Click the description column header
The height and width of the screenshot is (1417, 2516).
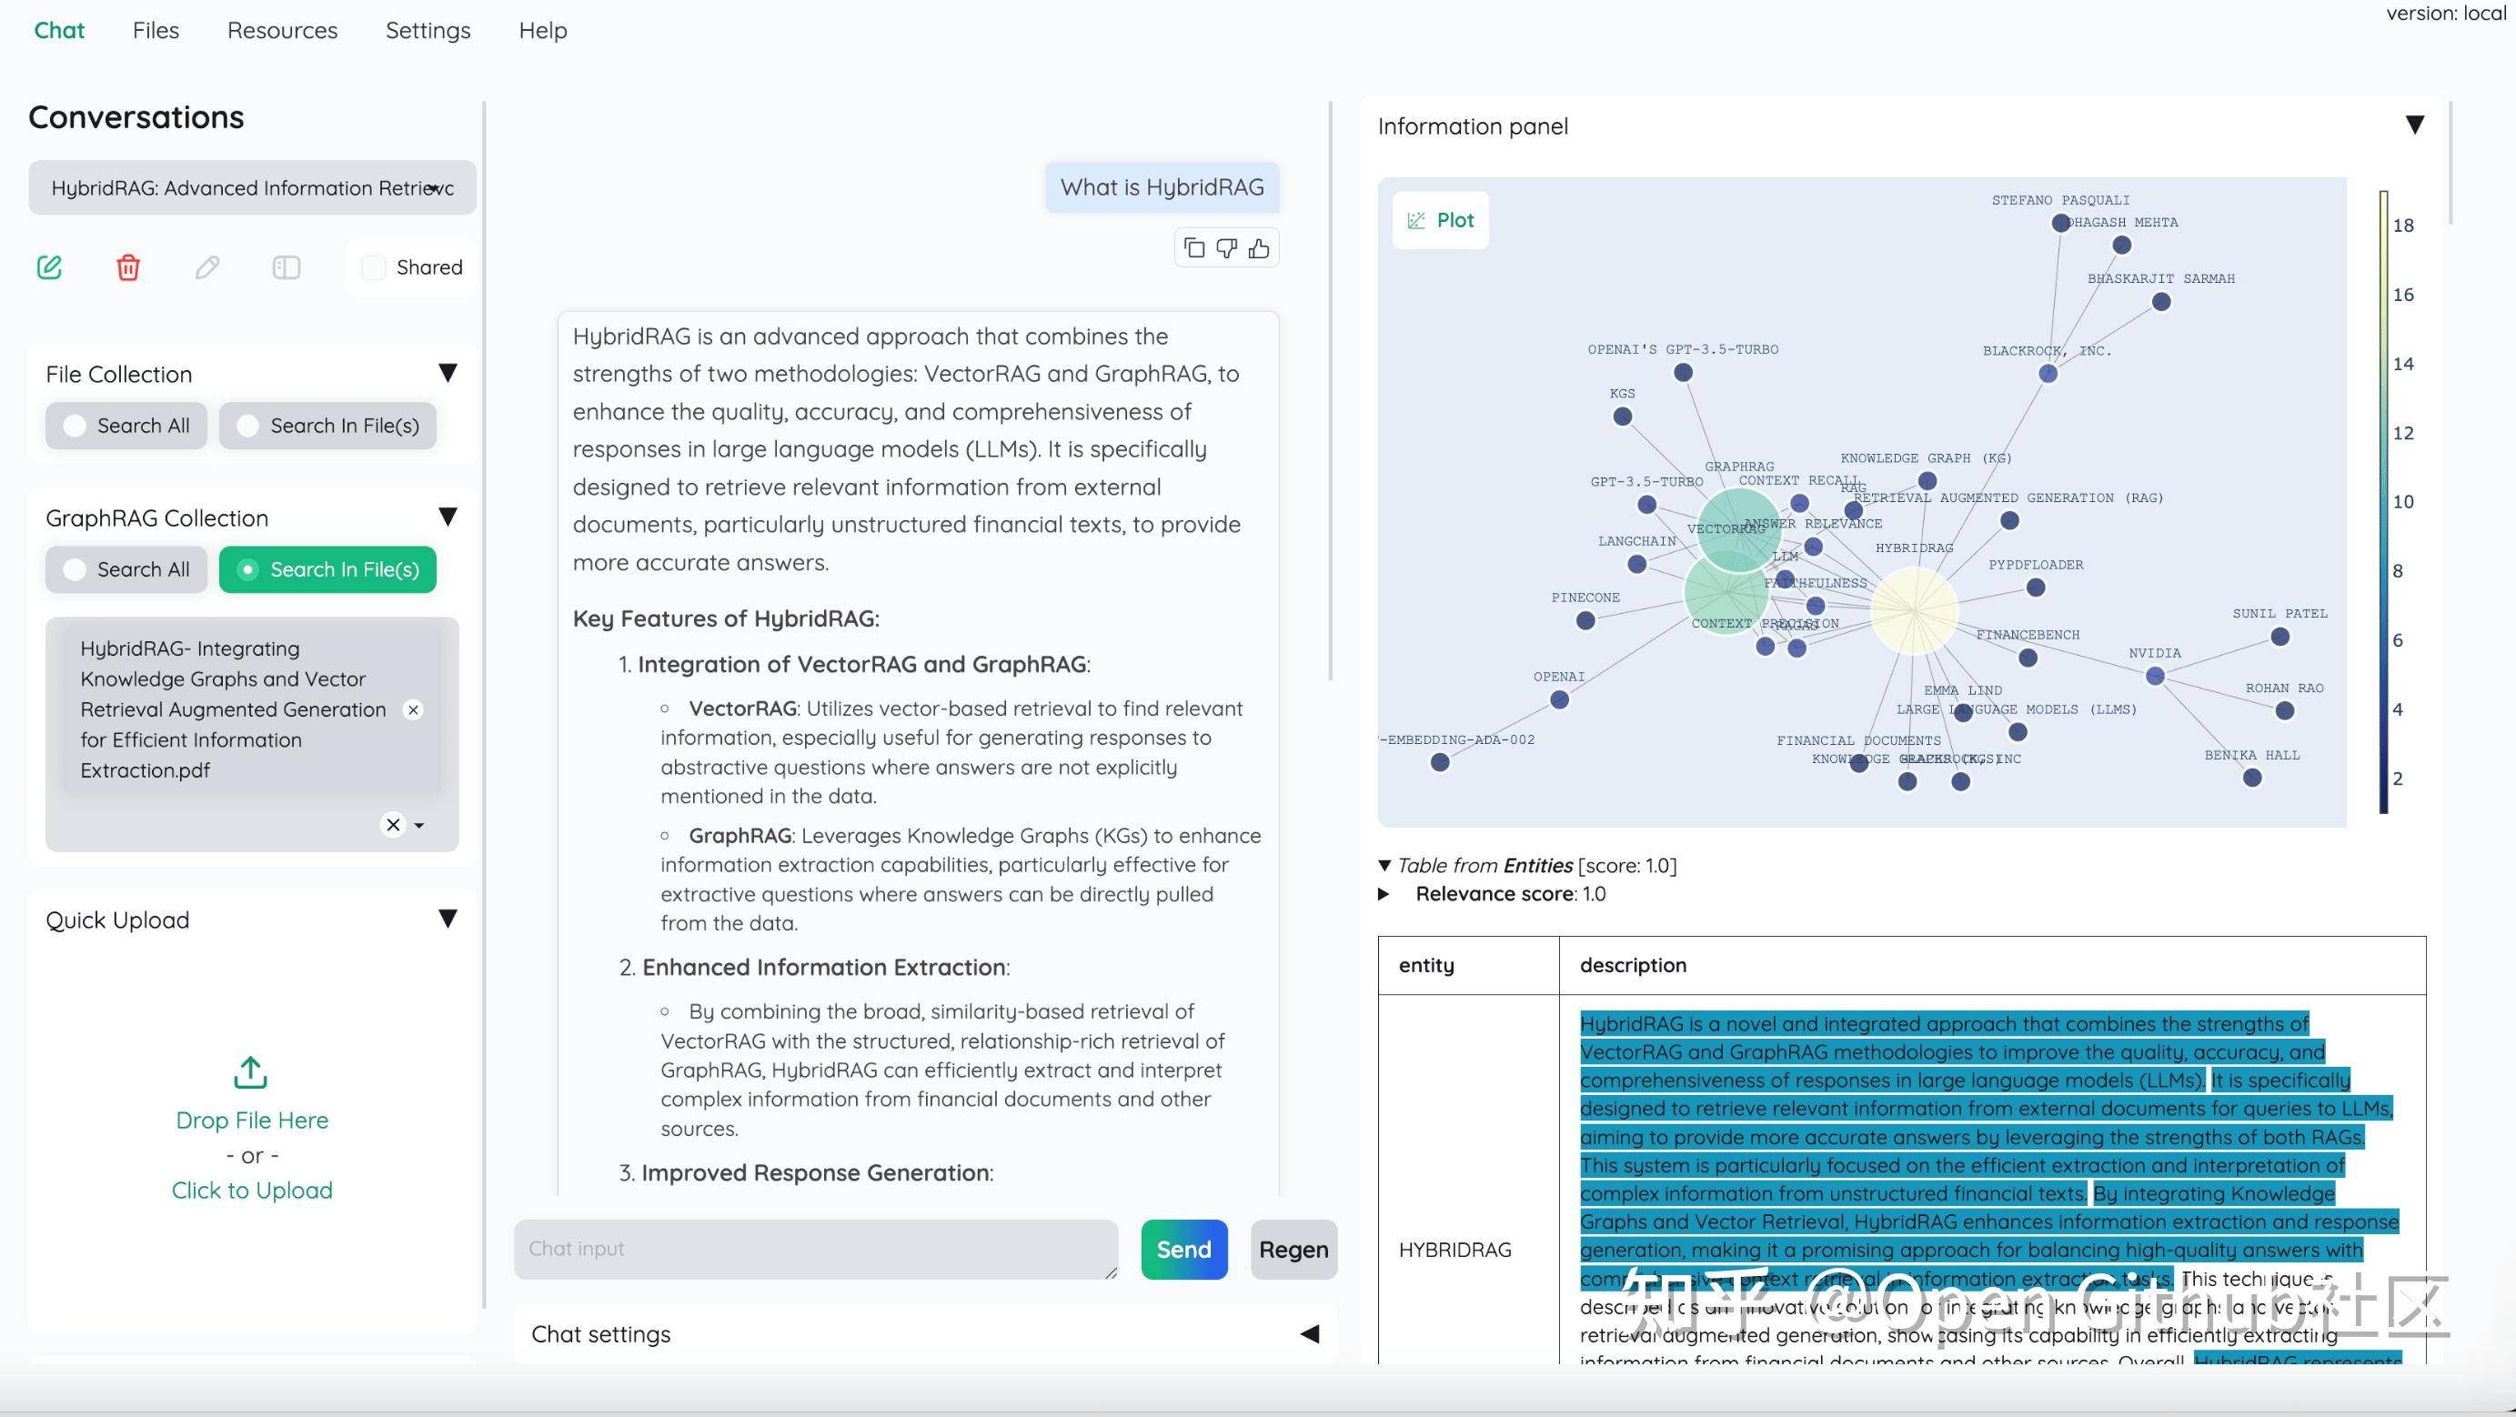coord(1992,965)
